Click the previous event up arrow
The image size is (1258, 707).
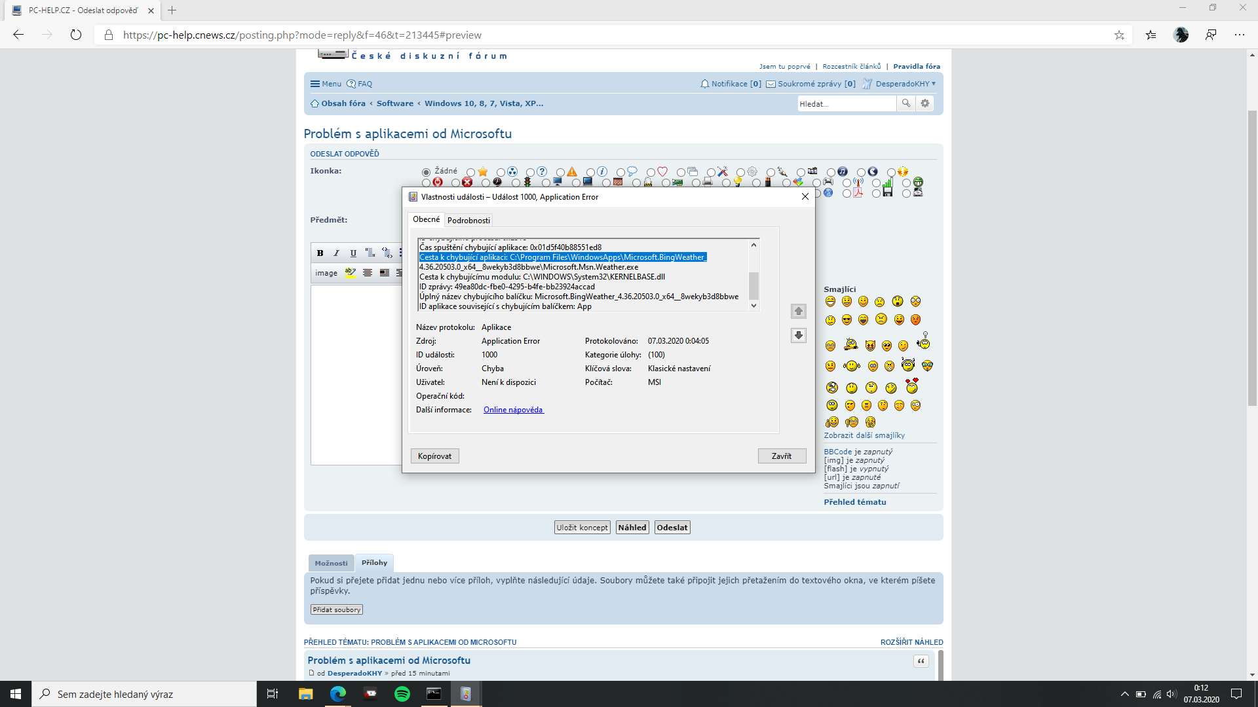point(798,311)
